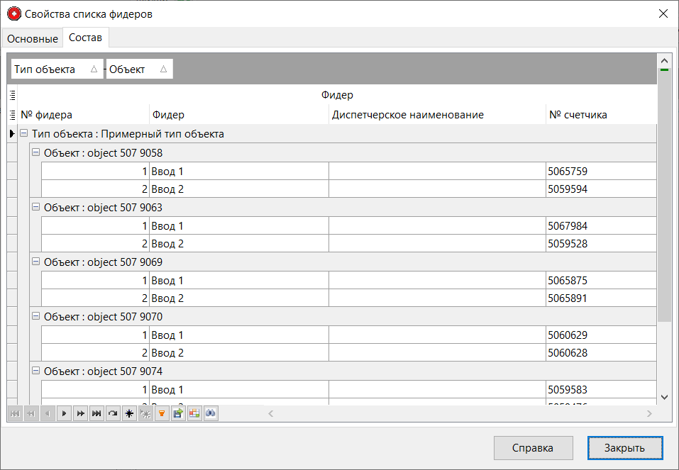Viewport: 679px width, 470px height.
Task: Open the Справка help button
Action: pyautogui.click(x=533, y=448)
